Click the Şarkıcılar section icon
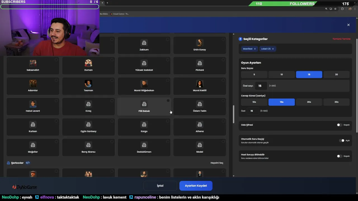The width and height of the screenshot is (358, 201). point(8,163)
